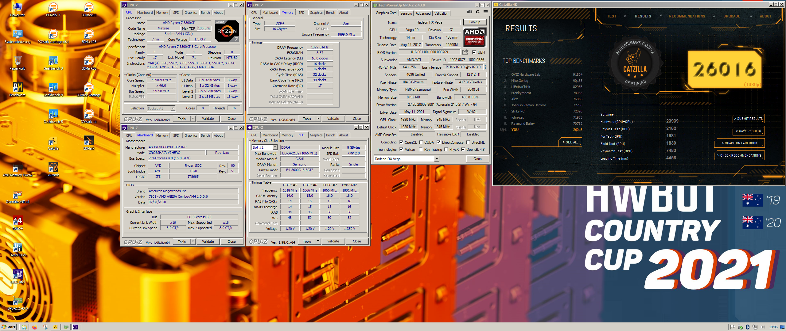Open the GPU-Z hamburger menu icon
The height and width of the screenshot is (331, 786).
(x=485, y=12)
